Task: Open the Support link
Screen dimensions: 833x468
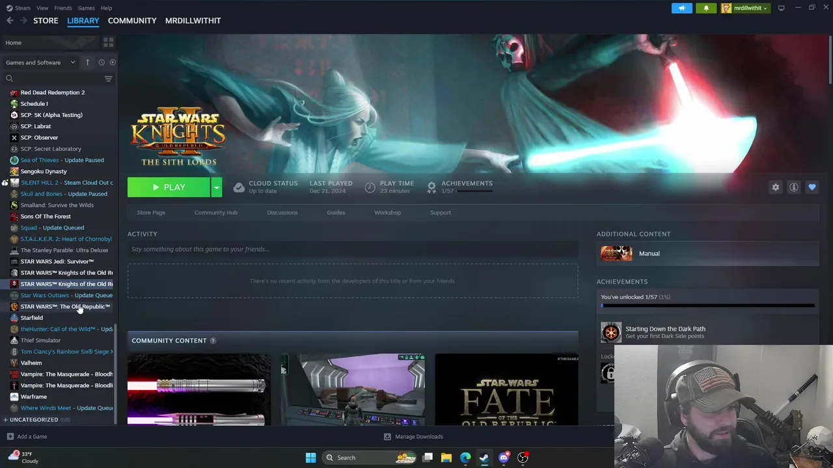Action: pyautogui.click(x=440, y=213)
